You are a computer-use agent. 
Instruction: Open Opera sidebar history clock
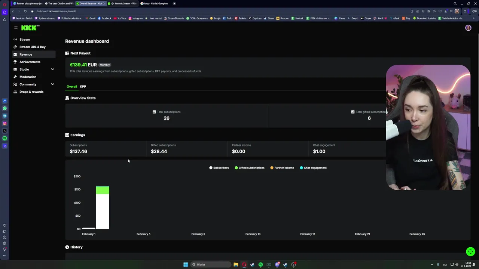(x=4, y=237)
